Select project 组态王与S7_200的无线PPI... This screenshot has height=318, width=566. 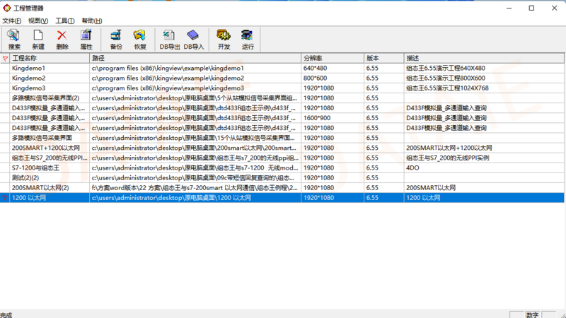pos(50,158)
